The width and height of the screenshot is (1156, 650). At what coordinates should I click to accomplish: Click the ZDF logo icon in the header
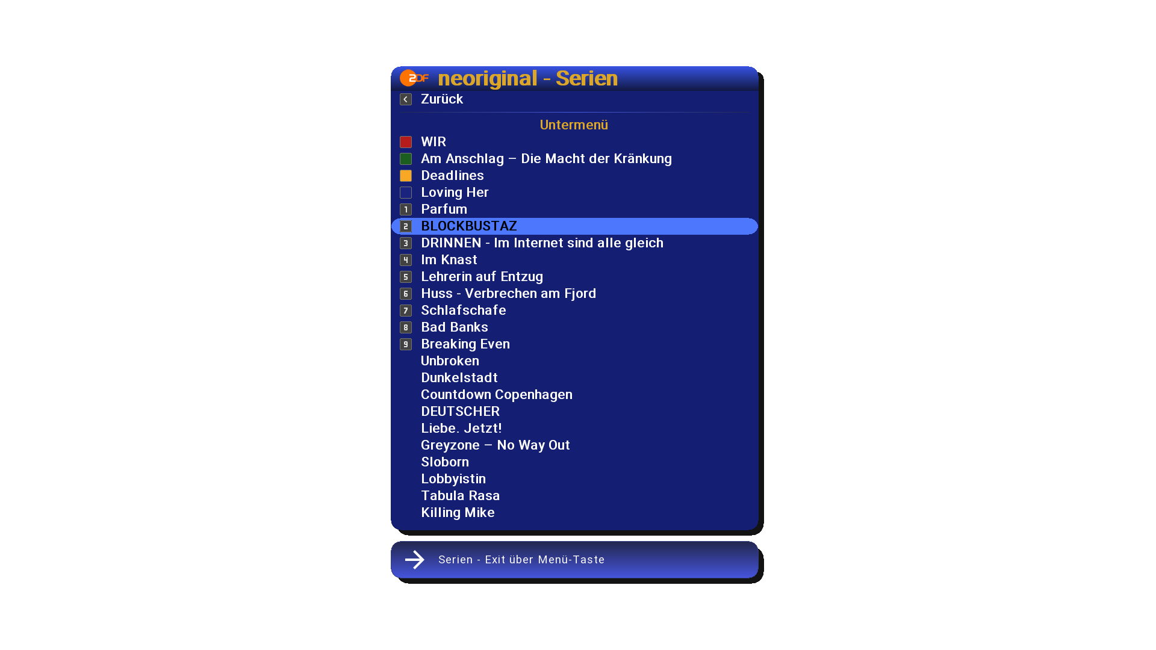414,78
